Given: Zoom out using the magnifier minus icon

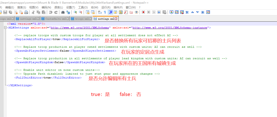Looking at the screenshot, I should (x=80, y=12).
